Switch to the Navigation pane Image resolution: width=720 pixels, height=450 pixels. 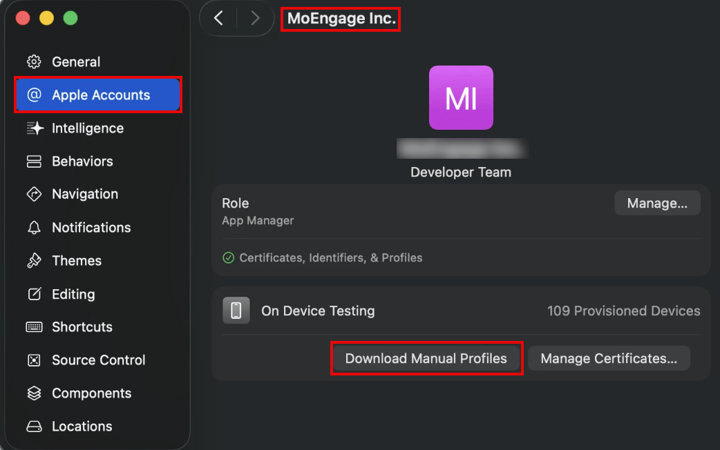point(98,194)
